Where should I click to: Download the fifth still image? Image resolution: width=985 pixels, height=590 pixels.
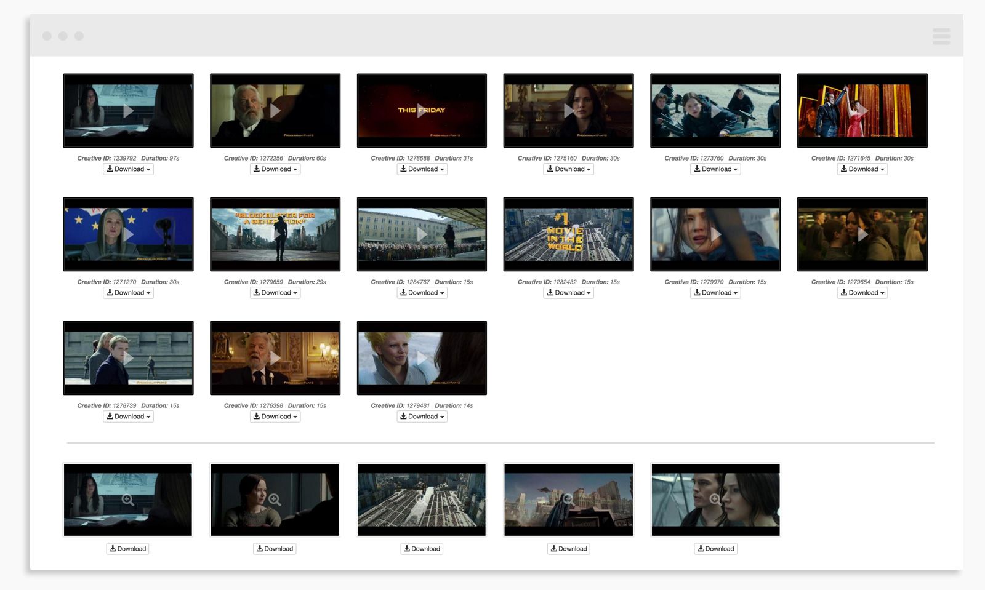click(x=715, y=549)
